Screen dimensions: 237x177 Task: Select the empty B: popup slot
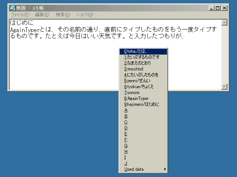pos(143,117)
